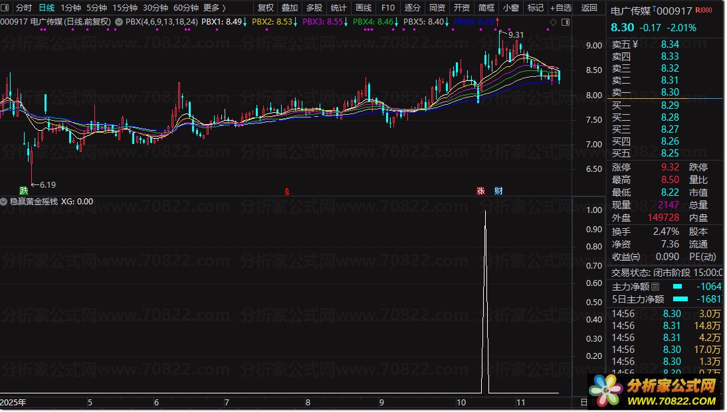Screen dimensions: 727x412
Task: Click the 逐分 toolbar button
Action: click(412, 8)
